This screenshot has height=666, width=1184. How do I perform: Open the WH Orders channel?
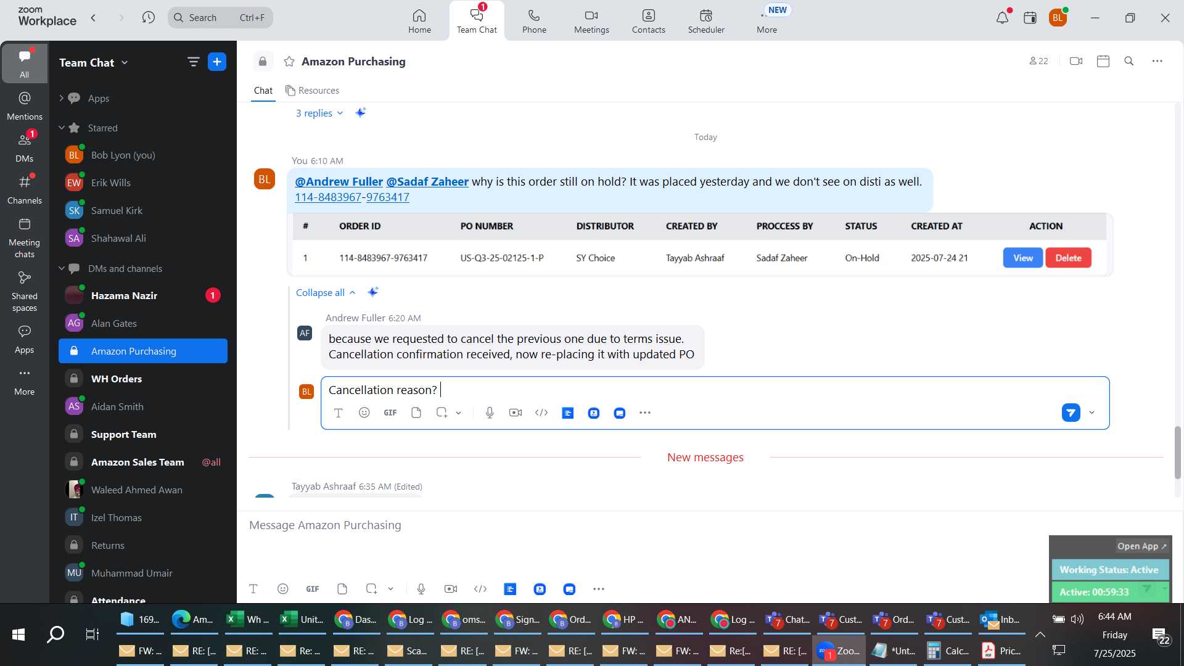pos(143,379)
